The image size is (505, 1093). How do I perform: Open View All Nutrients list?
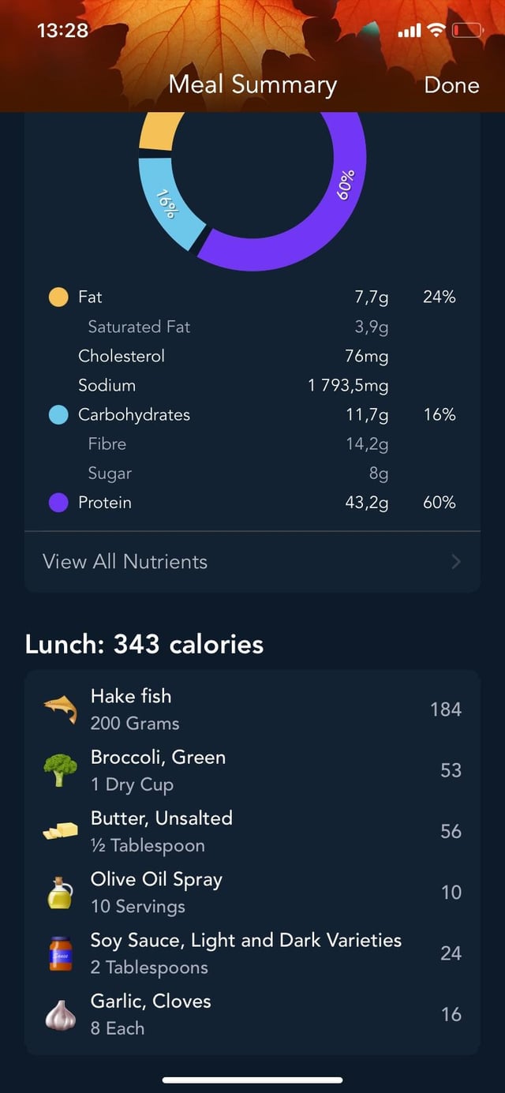(x=125, y=562)
